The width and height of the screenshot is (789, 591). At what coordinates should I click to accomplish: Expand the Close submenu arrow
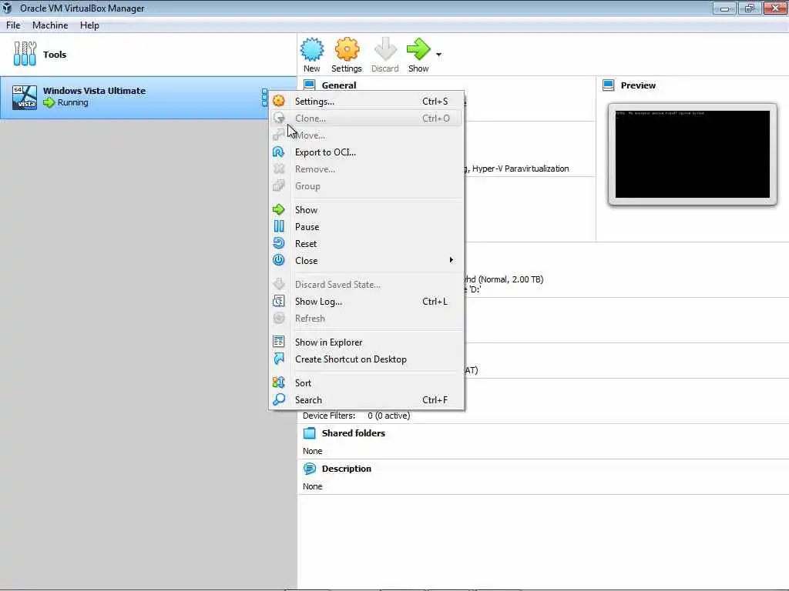[x=452, y=260]
